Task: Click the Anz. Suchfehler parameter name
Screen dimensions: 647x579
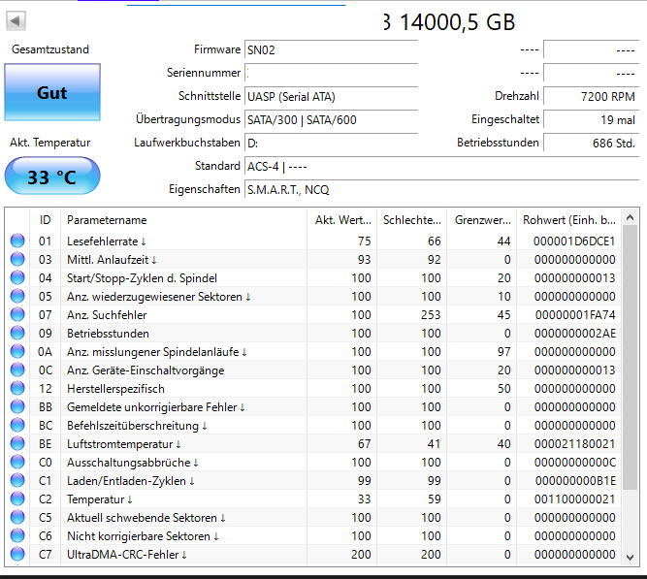Action: [107, 315]
